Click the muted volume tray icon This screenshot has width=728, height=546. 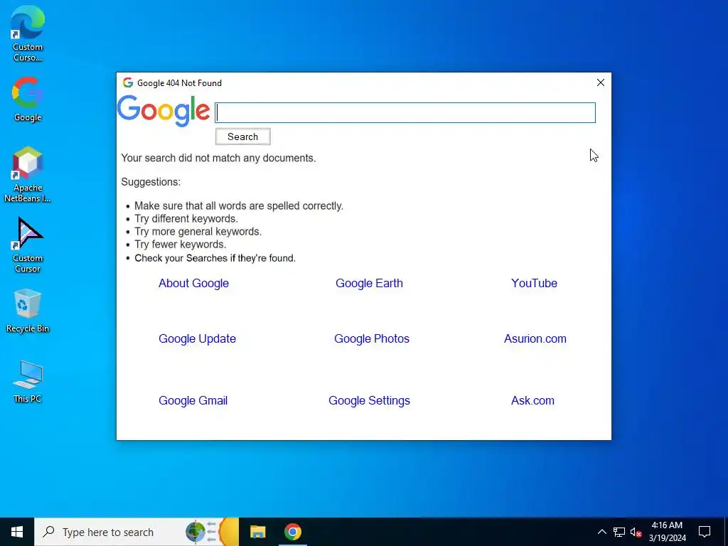[636, 532]
